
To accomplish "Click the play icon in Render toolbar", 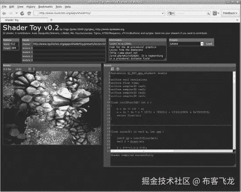I will 34,69.
